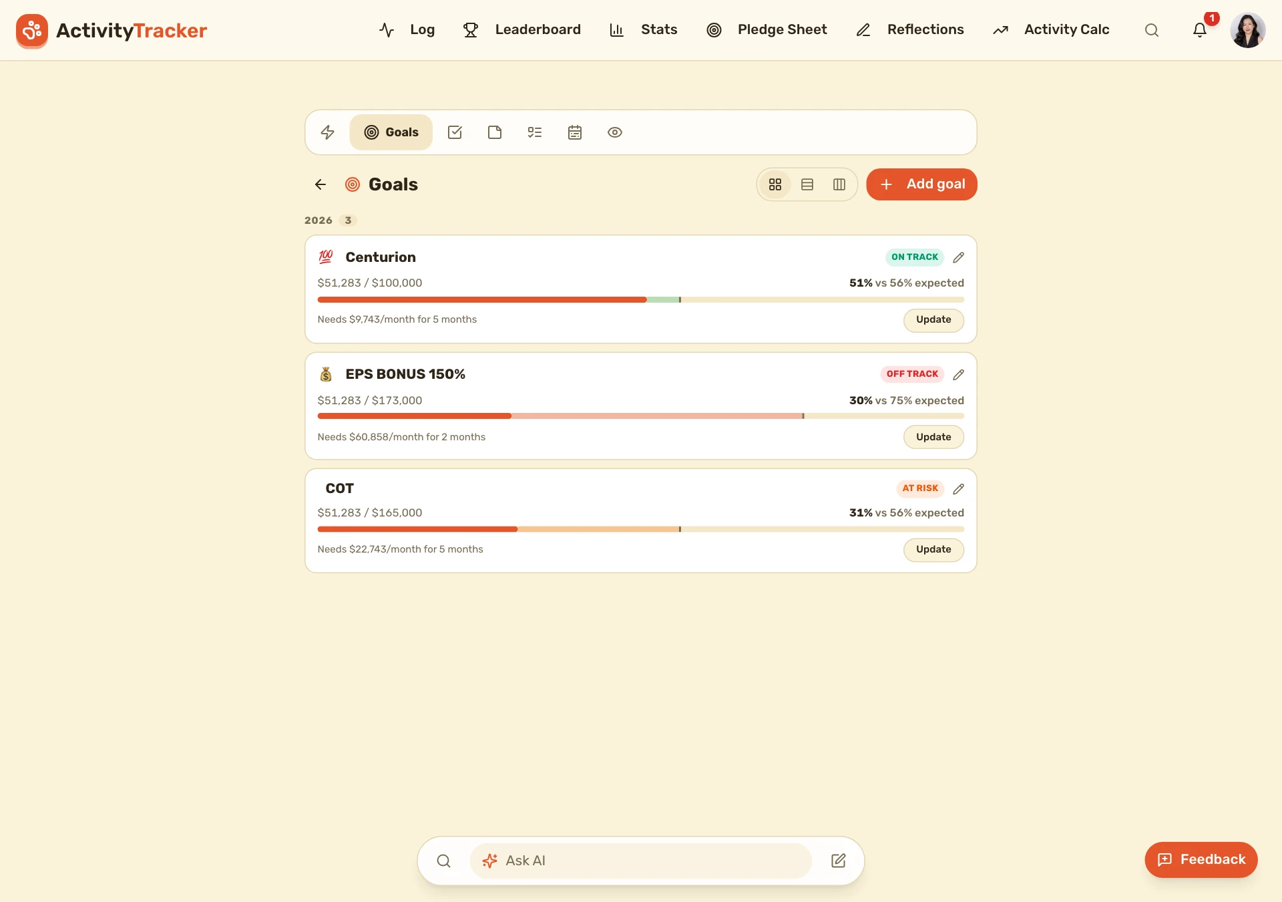
Task: Open the Leaderboard page
Action: point(521,30)
